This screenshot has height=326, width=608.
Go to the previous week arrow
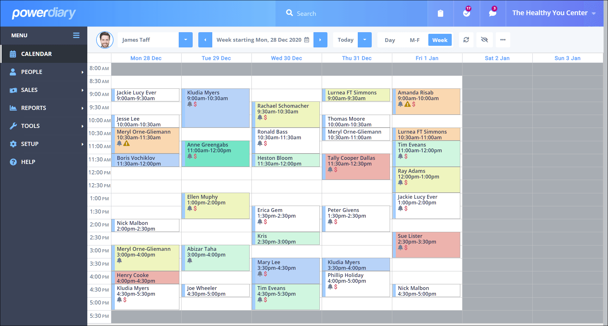tap(205, 40)
